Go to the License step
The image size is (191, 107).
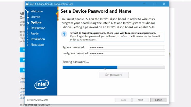(x=35, y=17)
